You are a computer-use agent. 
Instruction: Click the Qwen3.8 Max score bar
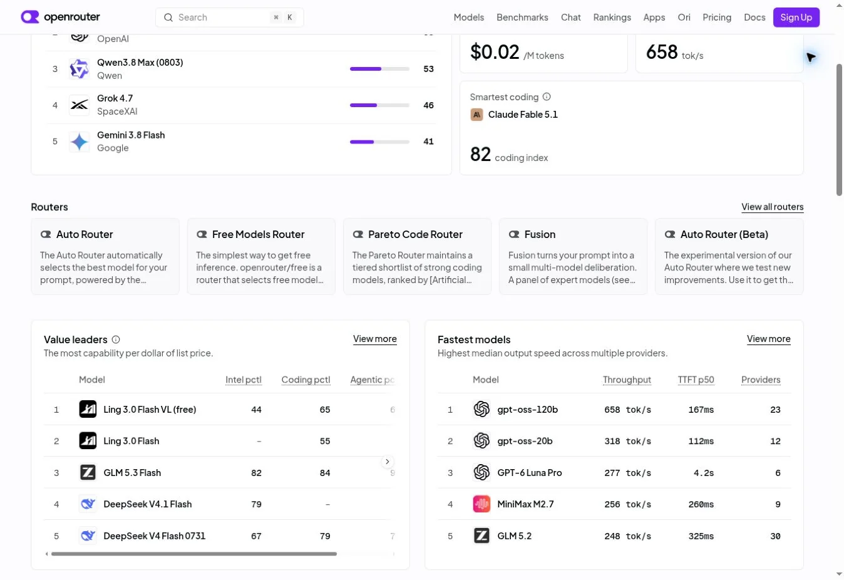tap(380, 69)
